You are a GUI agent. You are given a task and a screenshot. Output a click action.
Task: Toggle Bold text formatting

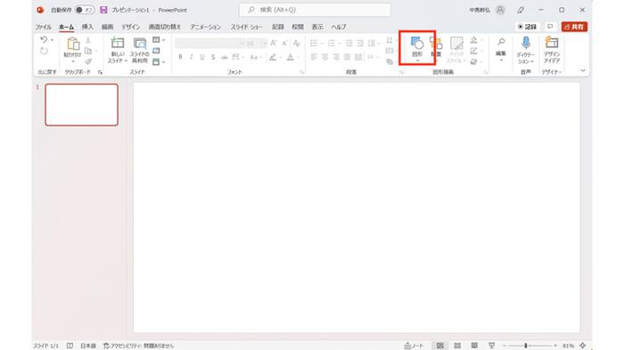point(180,57)
